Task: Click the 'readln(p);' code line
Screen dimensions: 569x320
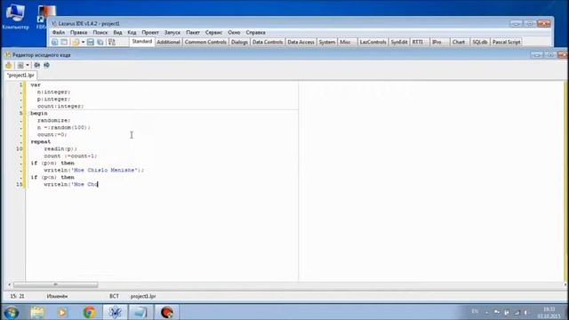Action: [x=60, y=148]
